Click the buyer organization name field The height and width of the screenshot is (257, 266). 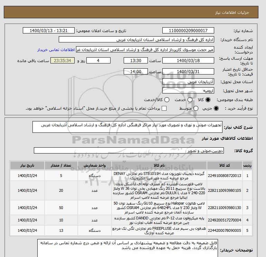pyautogui.click(x=136, y=40)
